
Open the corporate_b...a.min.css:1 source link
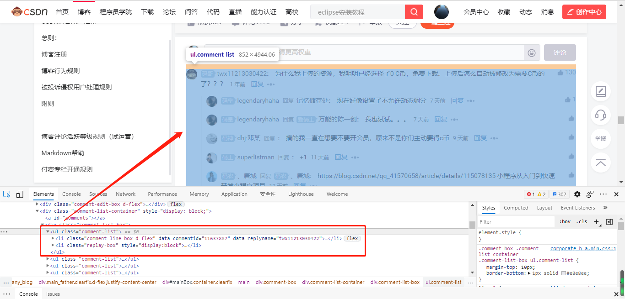(x=583, y=249)
